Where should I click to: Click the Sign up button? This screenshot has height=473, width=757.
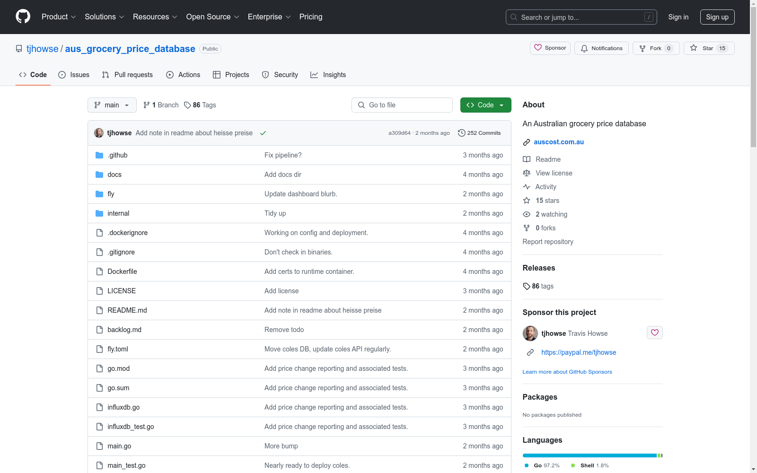coord(717,17)
